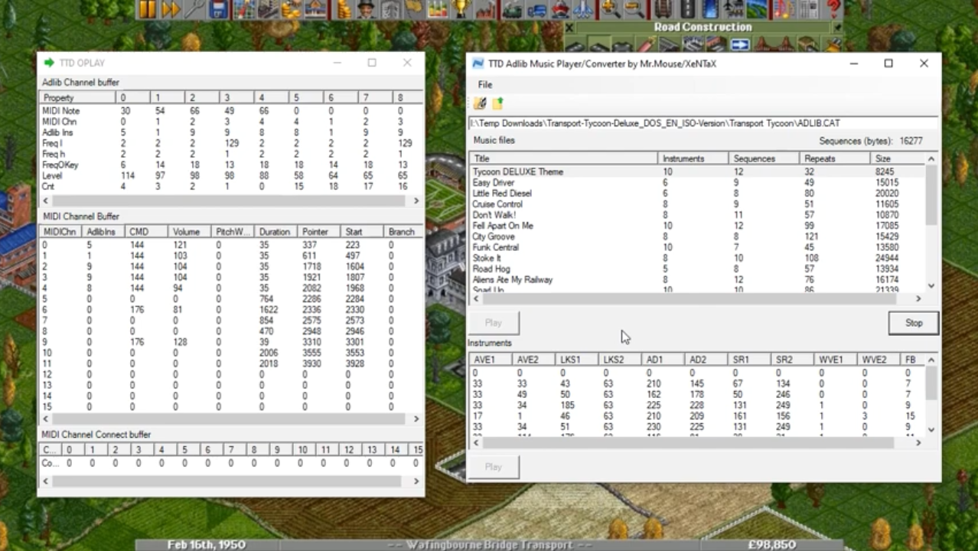The width and height of the screenshot is (978, 551).
Task: Pause the game with the pause icon
Action: [x=147, y=9]
